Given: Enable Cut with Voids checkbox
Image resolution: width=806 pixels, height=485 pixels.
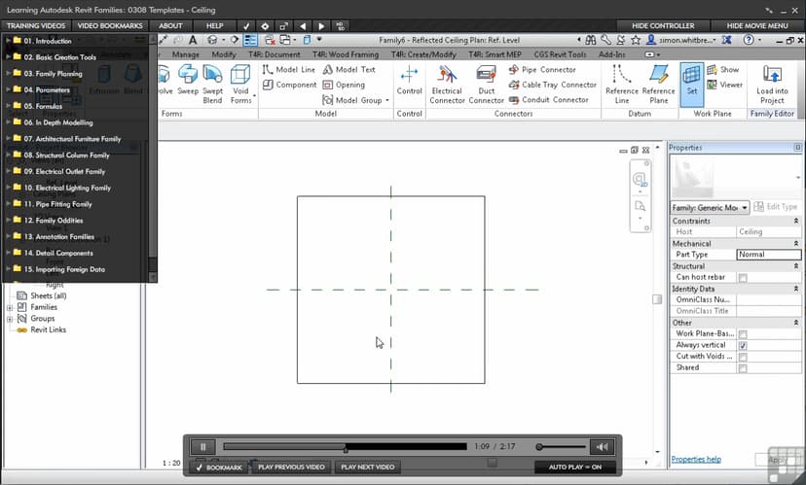Looking at the screenshot, I should click(743, 357).
